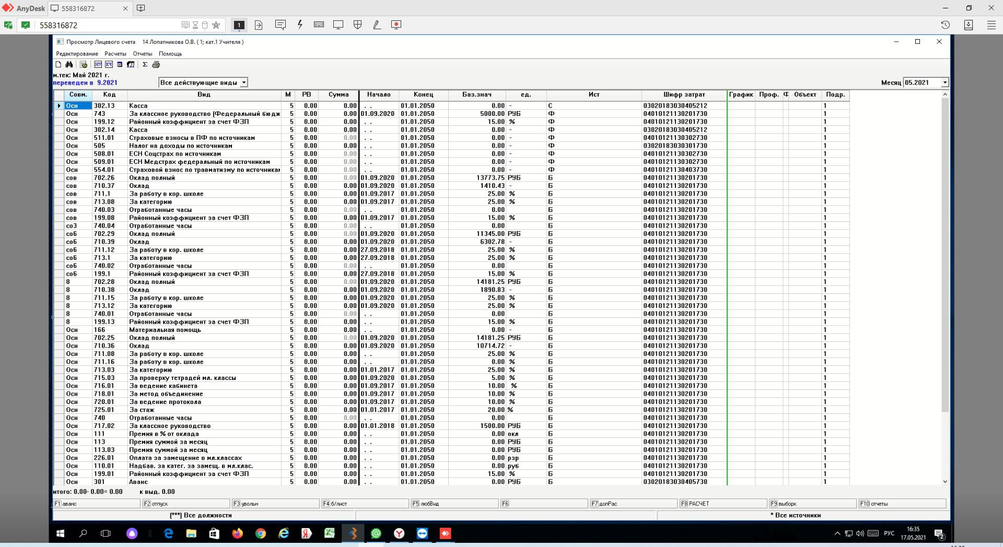Click the AnyDesk actions lightning icon

(300, 25)
